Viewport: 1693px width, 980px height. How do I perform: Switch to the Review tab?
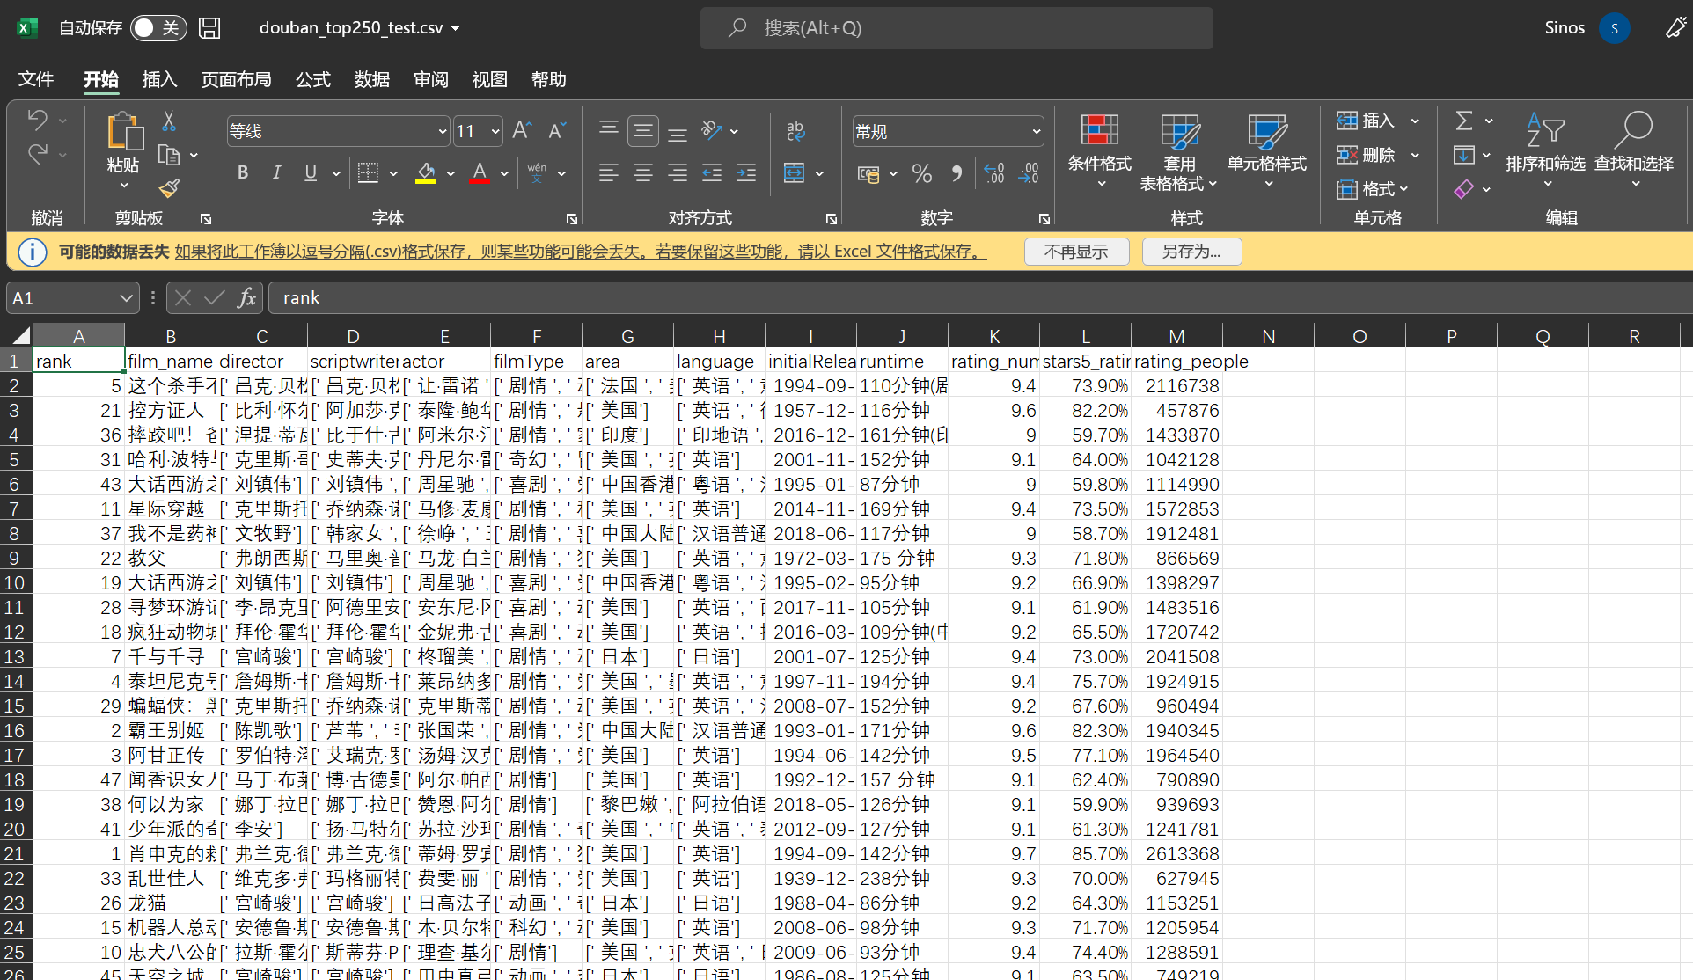tap(431, 79)
